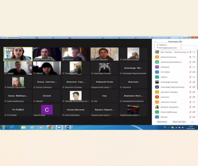Image resolution: width=198 pixels, height=166 pixels.
Task: Click the muted microphone icon for Oleksandr in the list
Action: pos(190,67)
